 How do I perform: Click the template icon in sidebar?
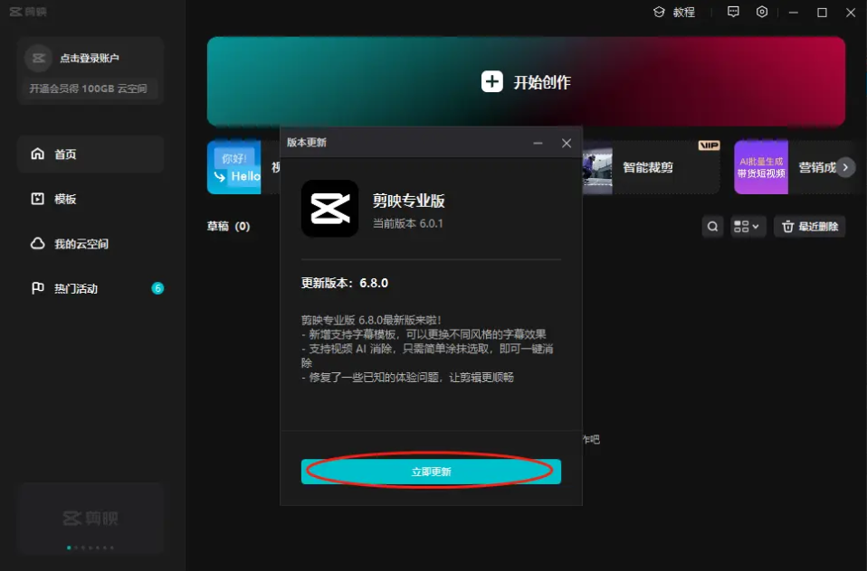coord(38,199)
